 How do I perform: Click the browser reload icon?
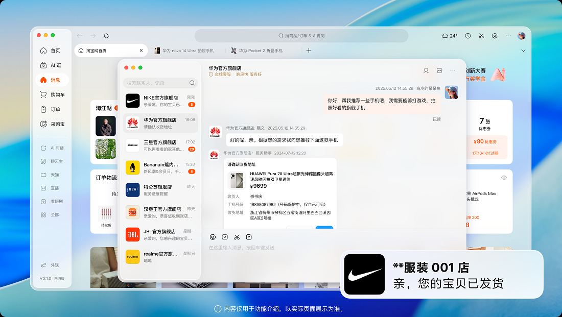tap(106, 36)
